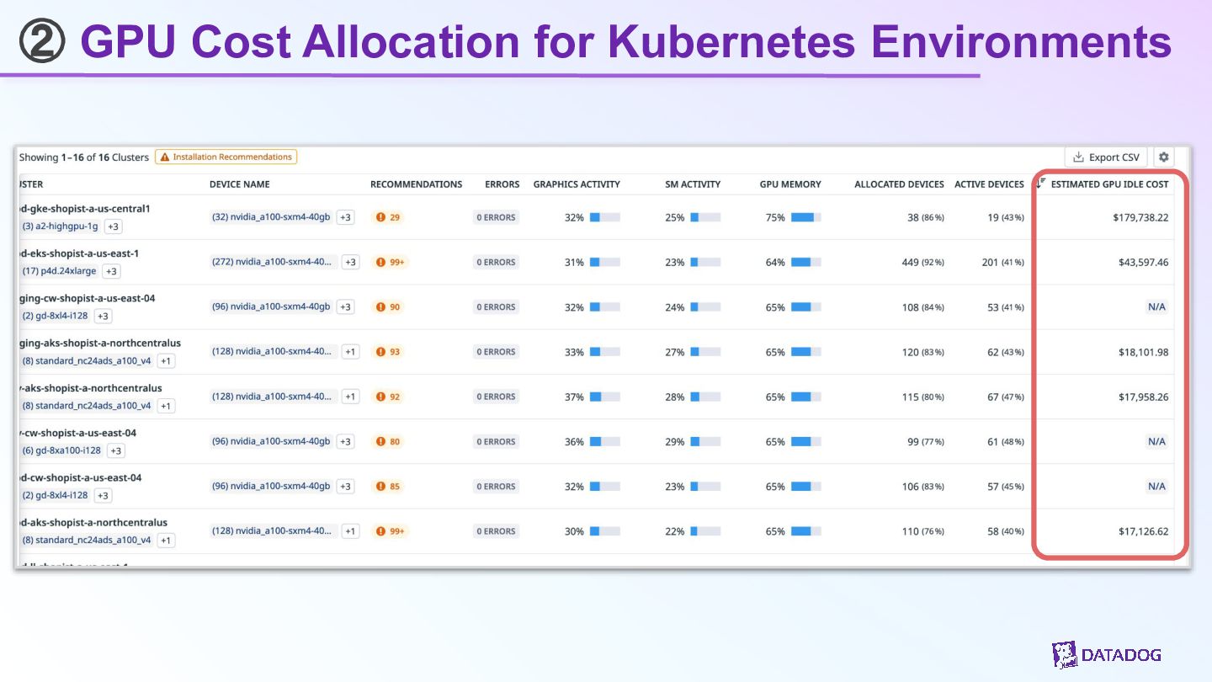Expand +3 badge beside (272) nvidia_a100 device
This screenshot has height=682, width=1212.
pyautogui.click(x=350, y=262)
